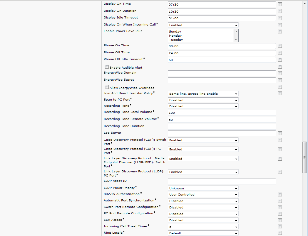Click the page vertical scrollbar thumb

305,157
